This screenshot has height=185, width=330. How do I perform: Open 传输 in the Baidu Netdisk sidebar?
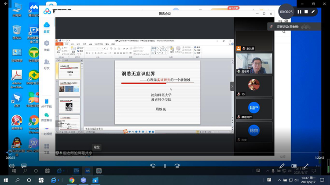point(47,46)
